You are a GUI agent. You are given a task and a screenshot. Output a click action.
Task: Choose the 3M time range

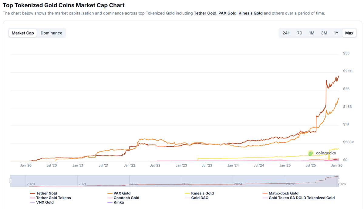[324, 33]
